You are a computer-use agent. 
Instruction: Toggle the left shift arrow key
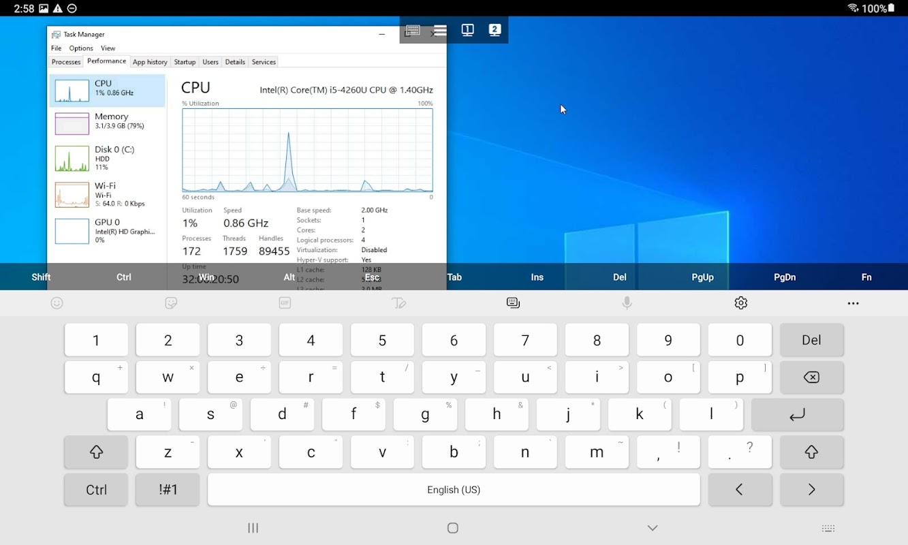[96, 452]
